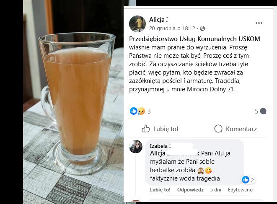This screenshot has height=204, width=277.
Task: Click the sad crying reaction emoji
Action: coord(141,111)
